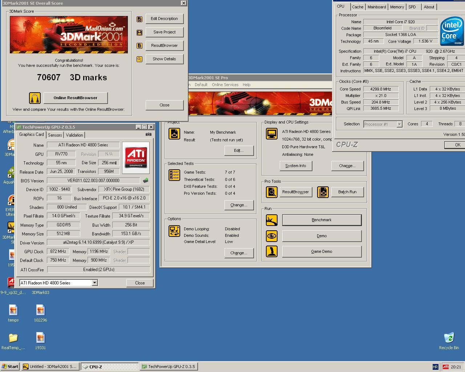The width and height of the screenshot is (465, 372).
Task: Click the Benchmark button
Action: tap(322, 220)
